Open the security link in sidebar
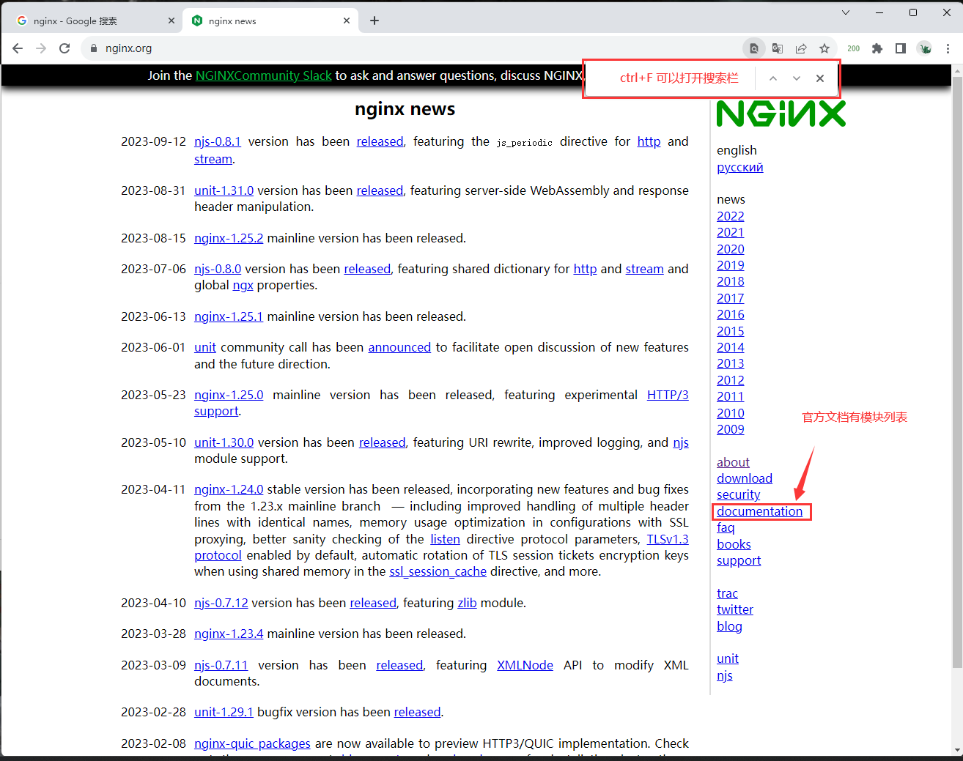The width and height of the screenshot is (963, 761). click(738, 494)
